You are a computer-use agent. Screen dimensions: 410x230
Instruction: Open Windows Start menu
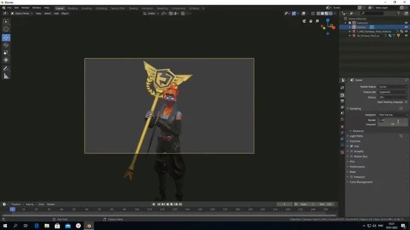pos(5,226)
